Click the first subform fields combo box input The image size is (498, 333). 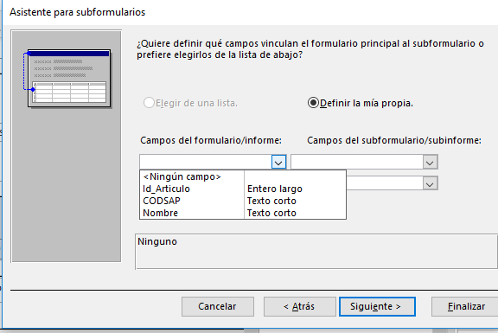(357, 163)
